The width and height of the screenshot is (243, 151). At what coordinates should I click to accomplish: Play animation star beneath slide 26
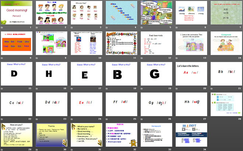coord(142,119)
